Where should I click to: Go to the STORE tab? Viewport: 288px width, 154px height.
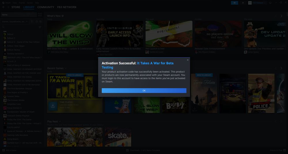[16, 7]
